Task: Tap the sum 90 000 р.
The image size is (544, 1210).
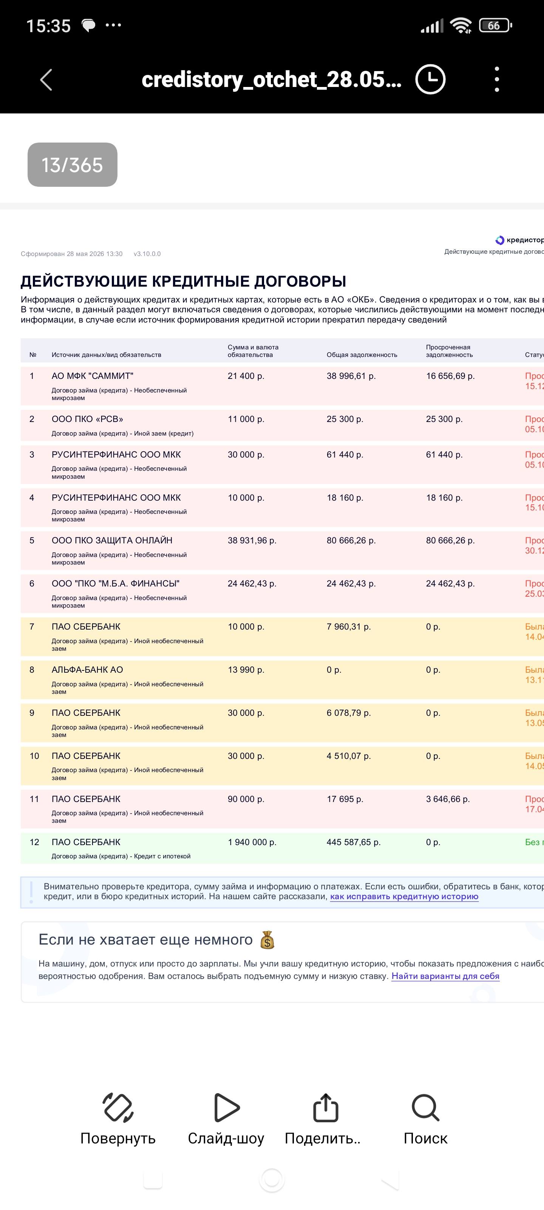Action: coord(246,799)
